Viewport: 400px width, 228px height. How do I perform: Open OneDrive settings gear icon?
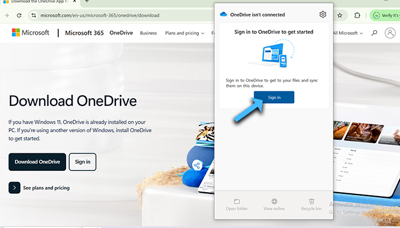[x=323, y=14]
